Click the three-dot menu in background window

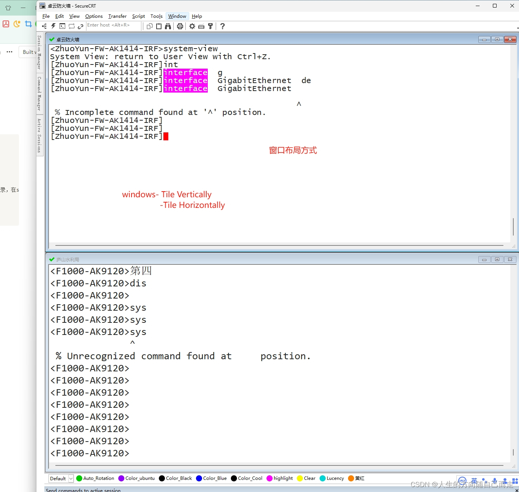[9, 52]
